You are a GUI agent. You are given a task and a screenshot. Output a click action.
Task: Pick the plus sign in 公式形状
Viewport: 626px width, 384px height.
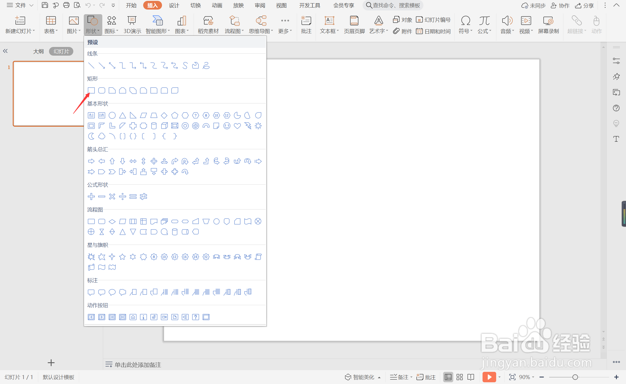[91, 196]
